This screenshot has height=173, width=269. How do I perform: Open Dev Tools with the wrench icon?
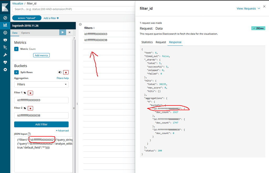(x=5, y=55)
